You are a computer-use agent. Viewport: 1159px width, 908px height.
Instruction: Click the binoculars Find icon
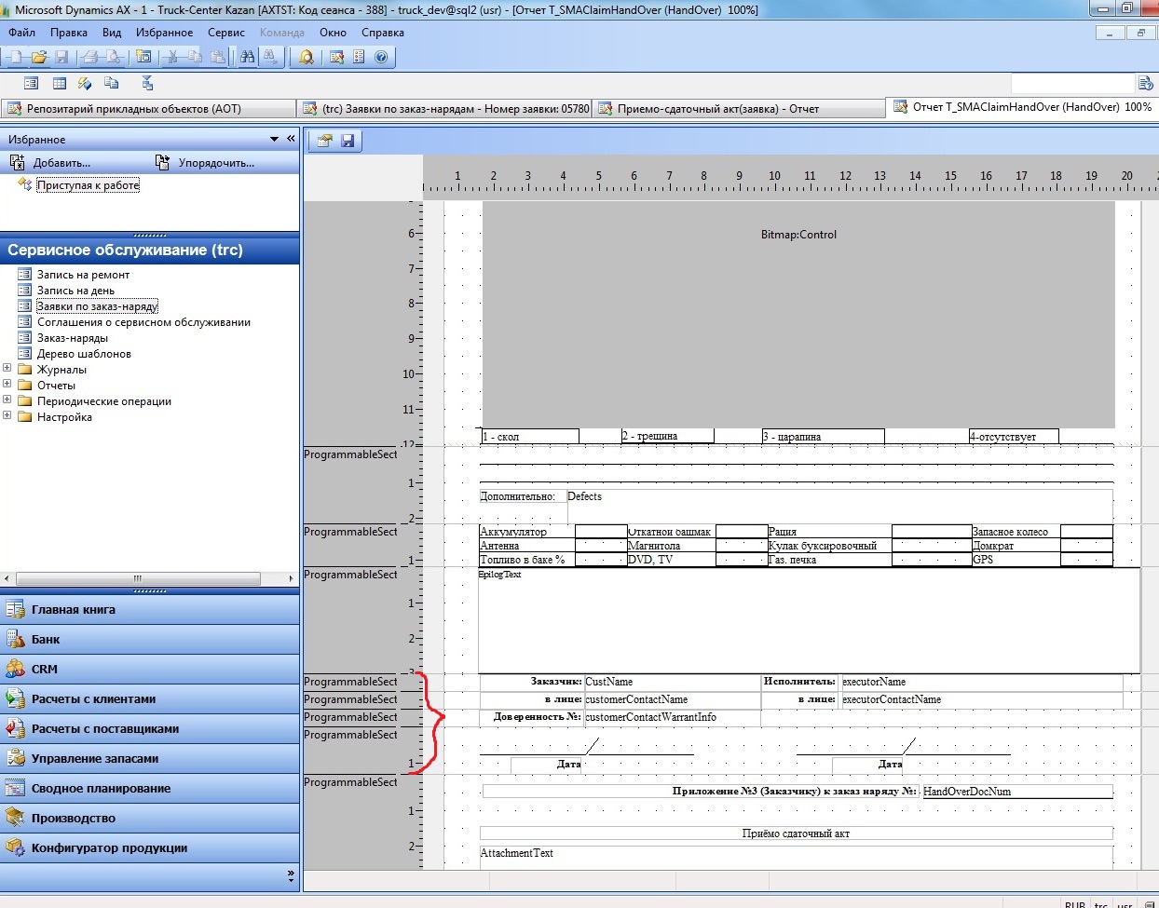tap(247, 58)
